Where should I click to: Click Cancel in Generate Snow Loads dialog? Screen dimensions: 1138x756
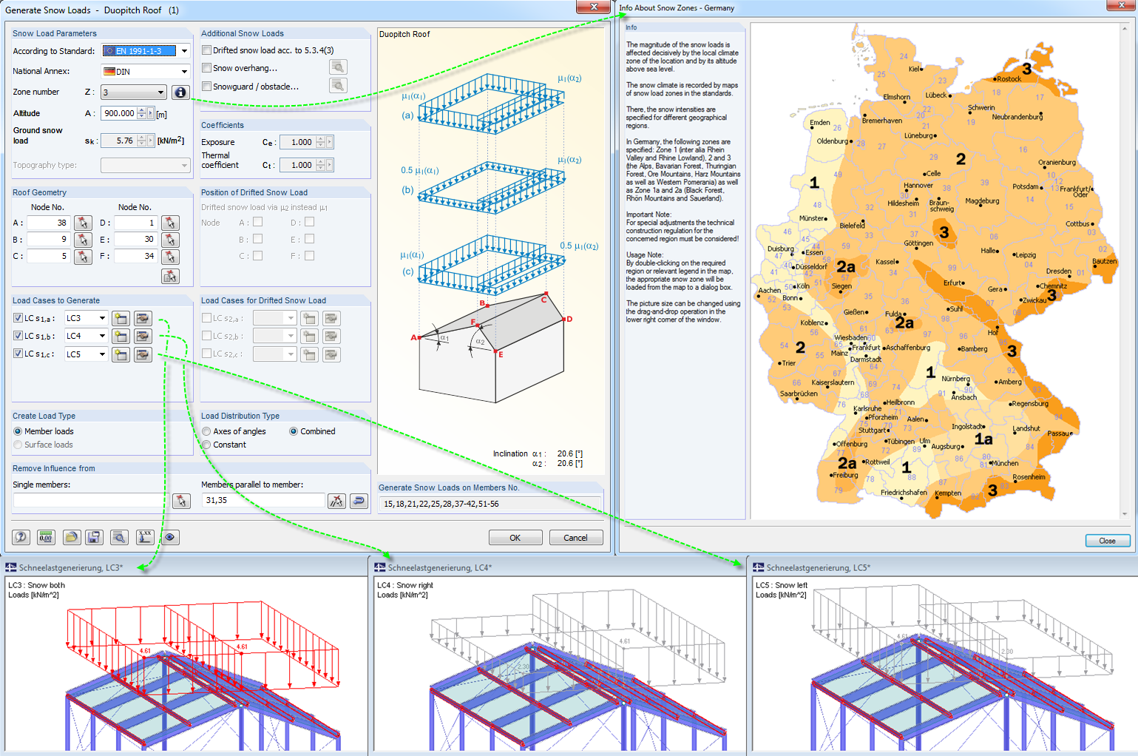coord(576,538)
